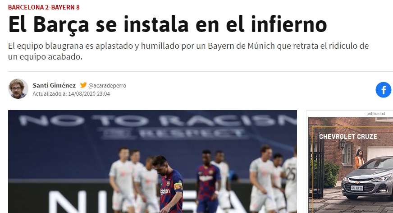This screenshot has height=213, width=393.
Task: Click the article subtitle about the equipo blaugrana
Action: click(x=188, y=51)
